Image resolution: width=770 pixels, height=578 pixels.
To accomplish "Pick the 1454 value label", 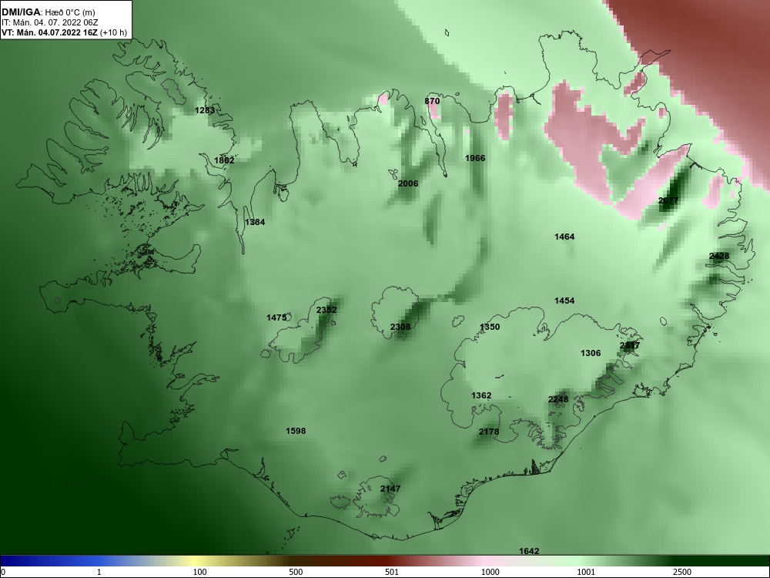I will tap(564, 301).
